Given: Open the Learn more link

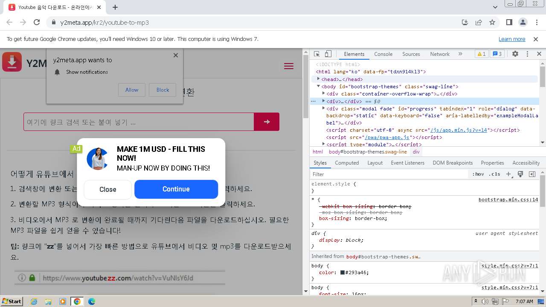Looking at the screenshot, I should (x=512, y=39).
